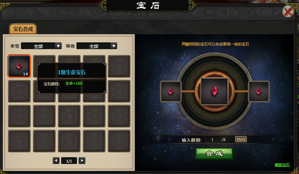Click the center synthesized gem result slot

coord(215,92)
